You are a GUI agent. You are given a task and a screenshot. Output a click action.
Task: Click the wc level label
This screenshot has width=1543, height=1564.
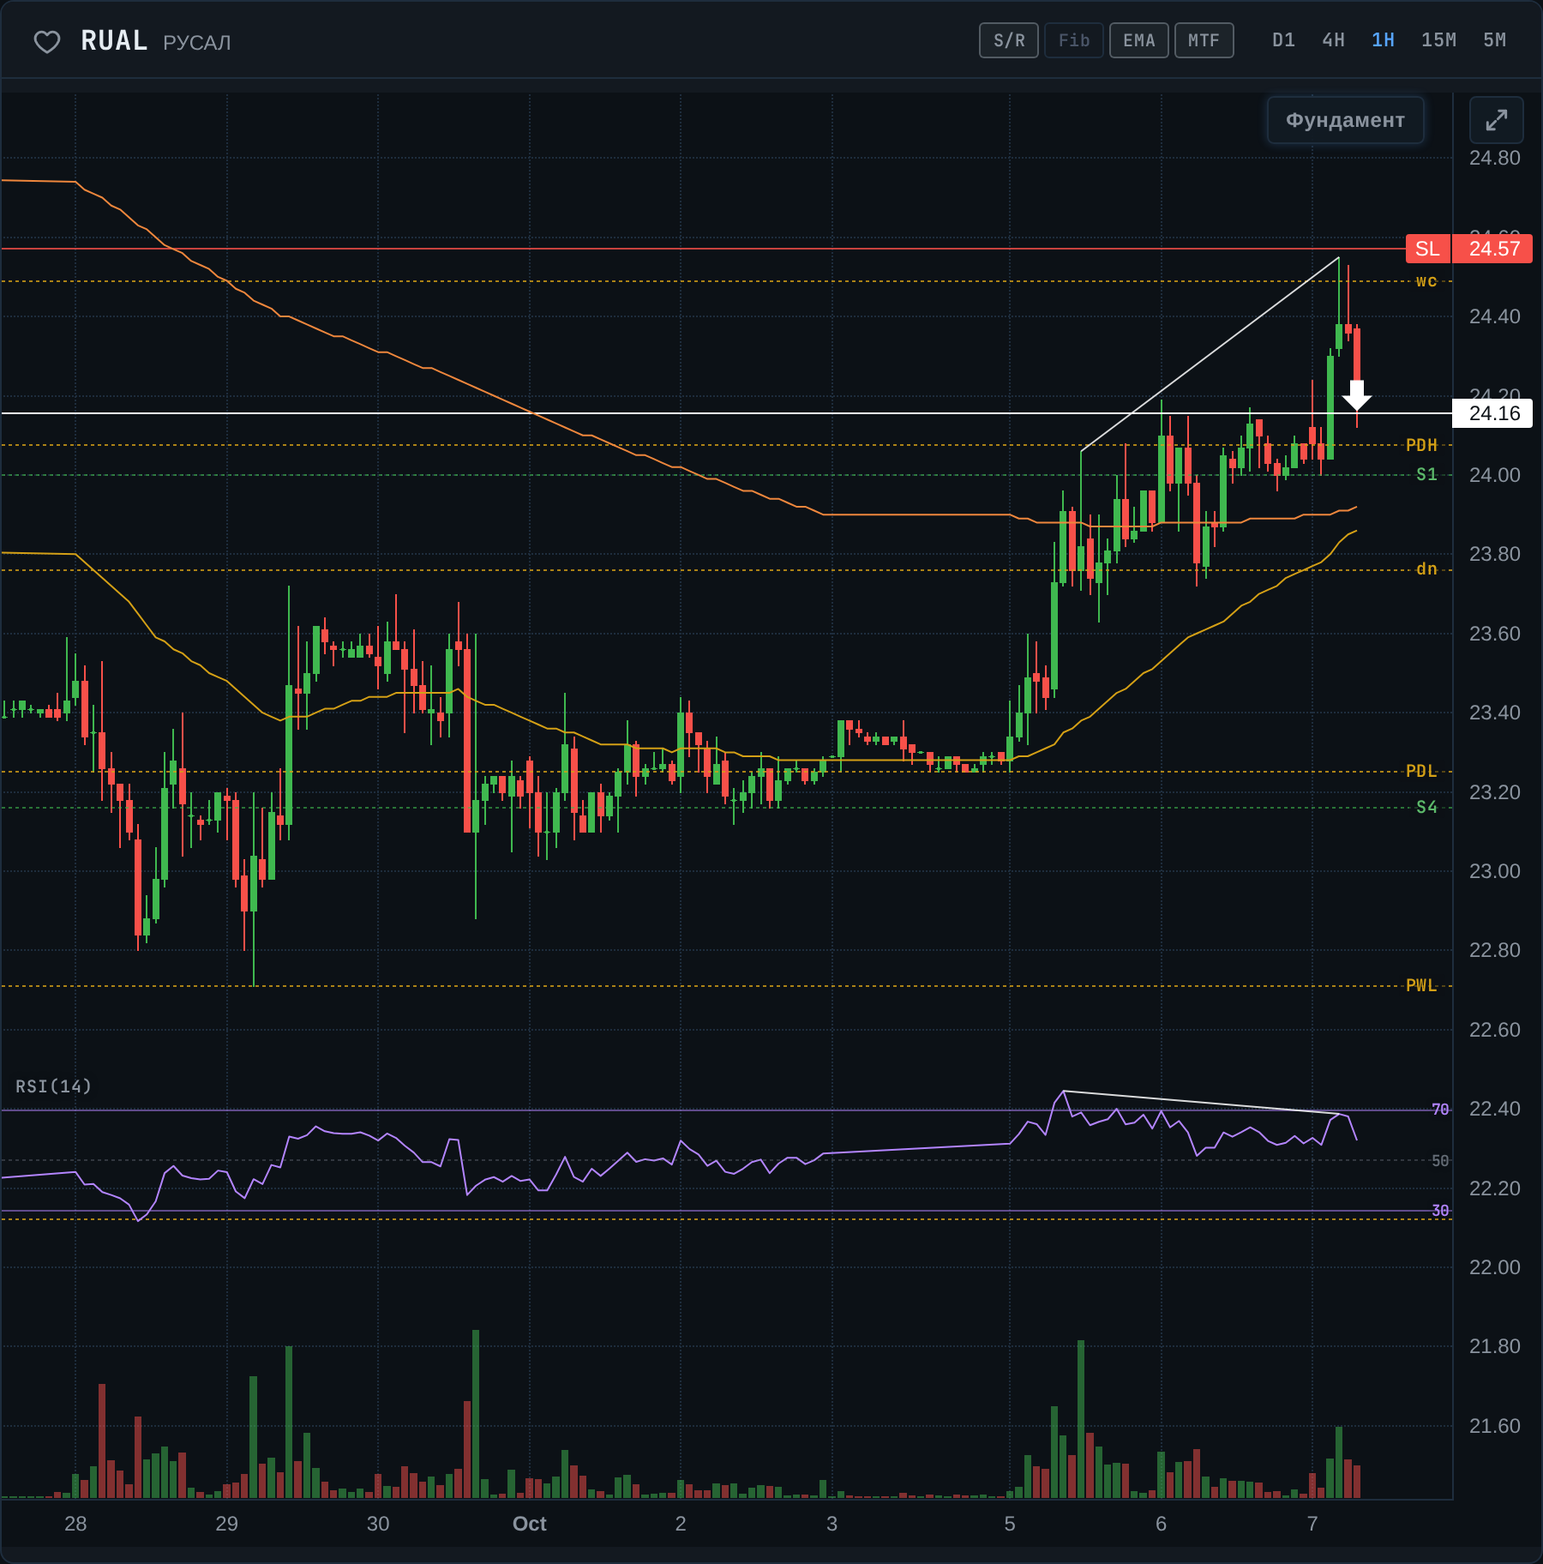point(1426,281)
